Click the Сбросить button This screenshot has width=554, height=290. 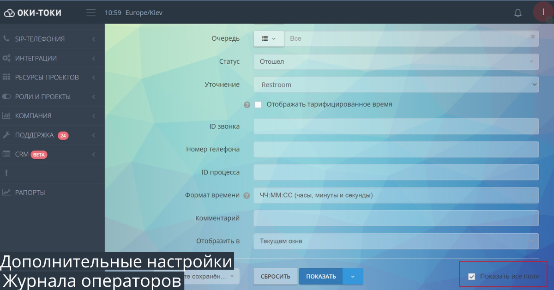275,277
